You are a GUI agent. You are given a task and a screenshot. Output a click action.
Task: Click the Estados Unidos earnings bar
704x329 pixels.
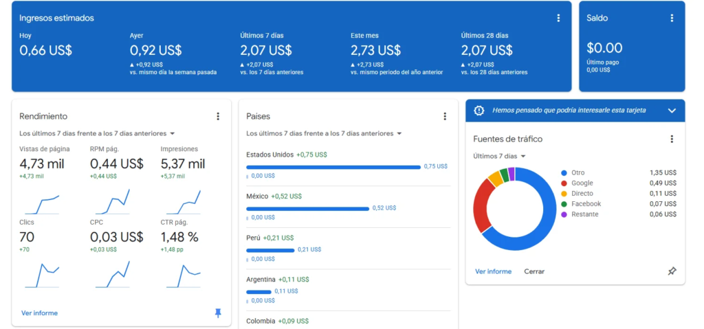(x=333, y=167)
